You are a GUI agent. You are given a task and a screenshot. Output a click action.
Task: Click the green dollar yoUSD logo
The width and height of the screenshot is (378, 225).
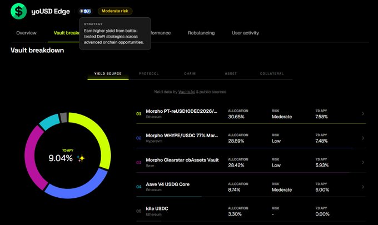tap(18, 11)
